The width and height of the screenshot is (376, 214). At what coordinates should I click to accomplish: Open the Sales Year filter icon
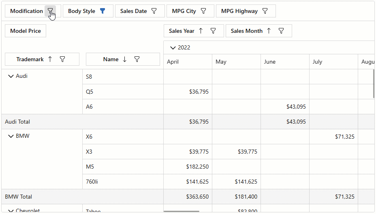[x=213, y=31]
